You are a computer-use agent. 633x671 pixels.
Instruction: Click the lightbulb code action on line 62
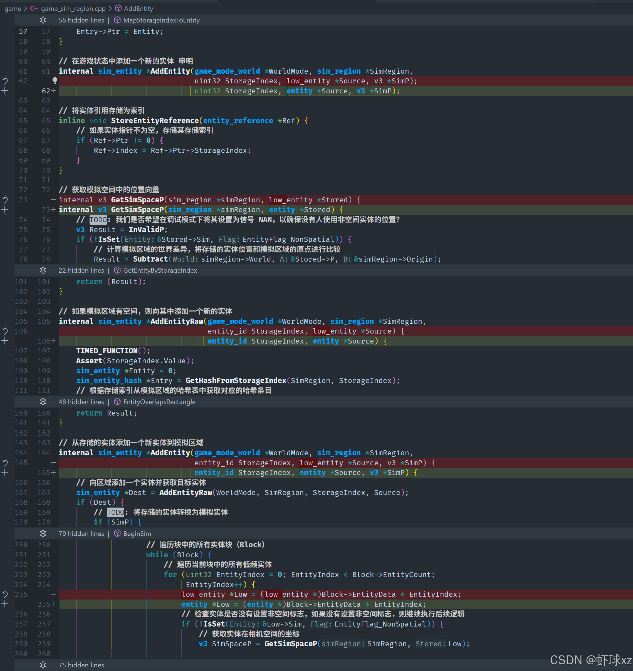(x=55, y=80)
